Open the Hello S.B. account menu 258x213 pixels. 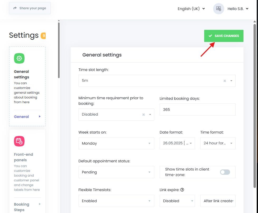(237, 8)
